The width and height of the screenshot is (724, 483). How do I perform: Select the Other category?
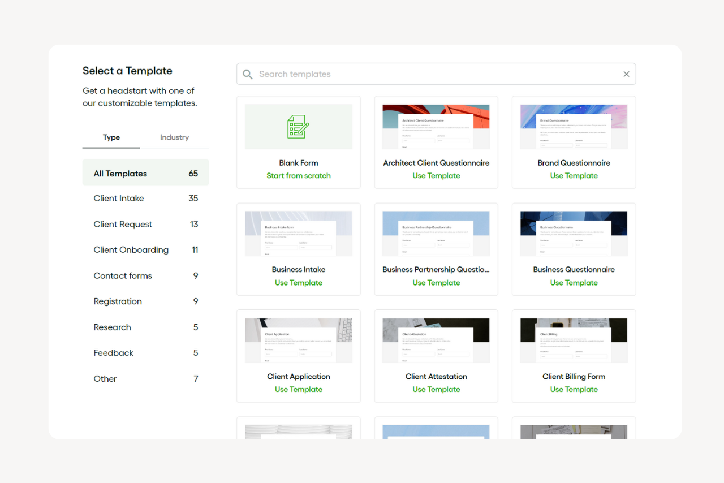(x=146, y=379)
